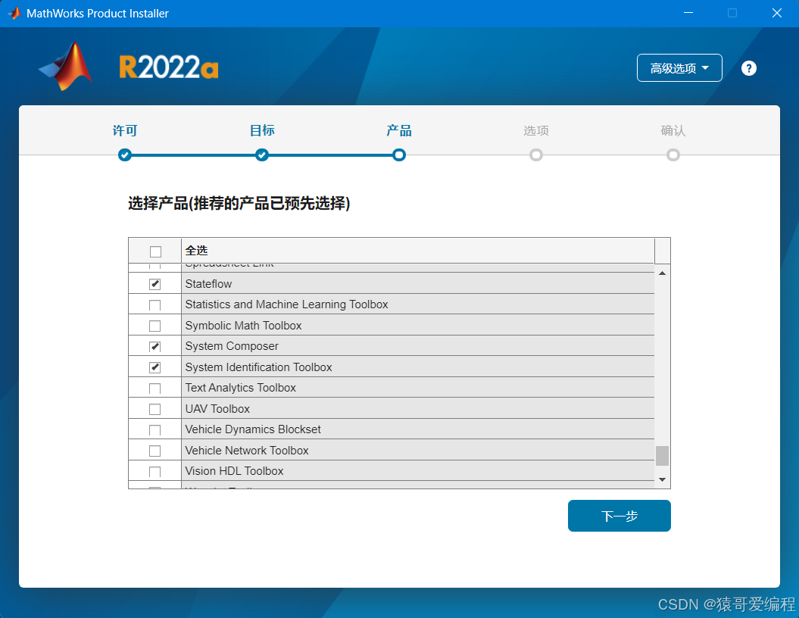This screenshot has width=799, height=618.
Task: Select 'Vision HDL Toolbox' text
Action: click(234, 471)
